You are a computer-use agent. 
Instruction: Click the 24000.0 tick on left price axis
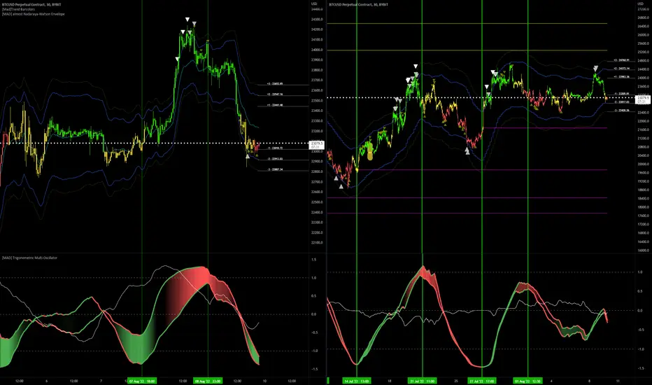click(x=317, y=50)
